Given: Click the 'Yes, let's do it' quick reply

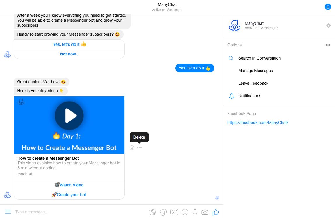Looking at the screenshot, I should (x=69, y=44).
